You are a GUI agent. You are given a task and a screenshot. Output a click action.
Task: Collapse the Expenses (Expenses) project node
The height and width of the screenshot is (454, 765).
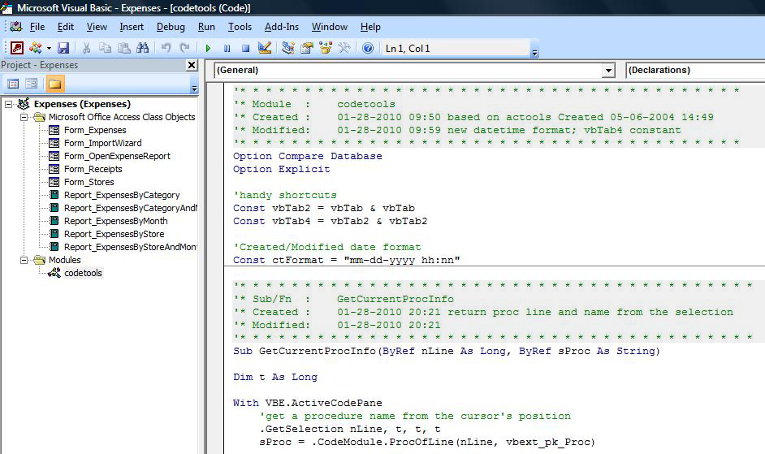coord(8,104)
